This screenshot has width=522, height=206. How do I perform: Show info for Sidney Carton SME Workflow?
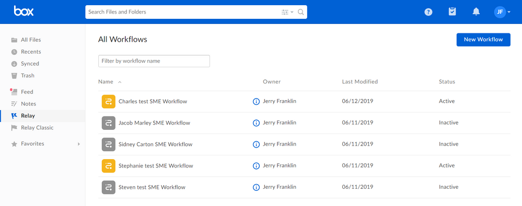pyautogui.click(x=256, y=144)
